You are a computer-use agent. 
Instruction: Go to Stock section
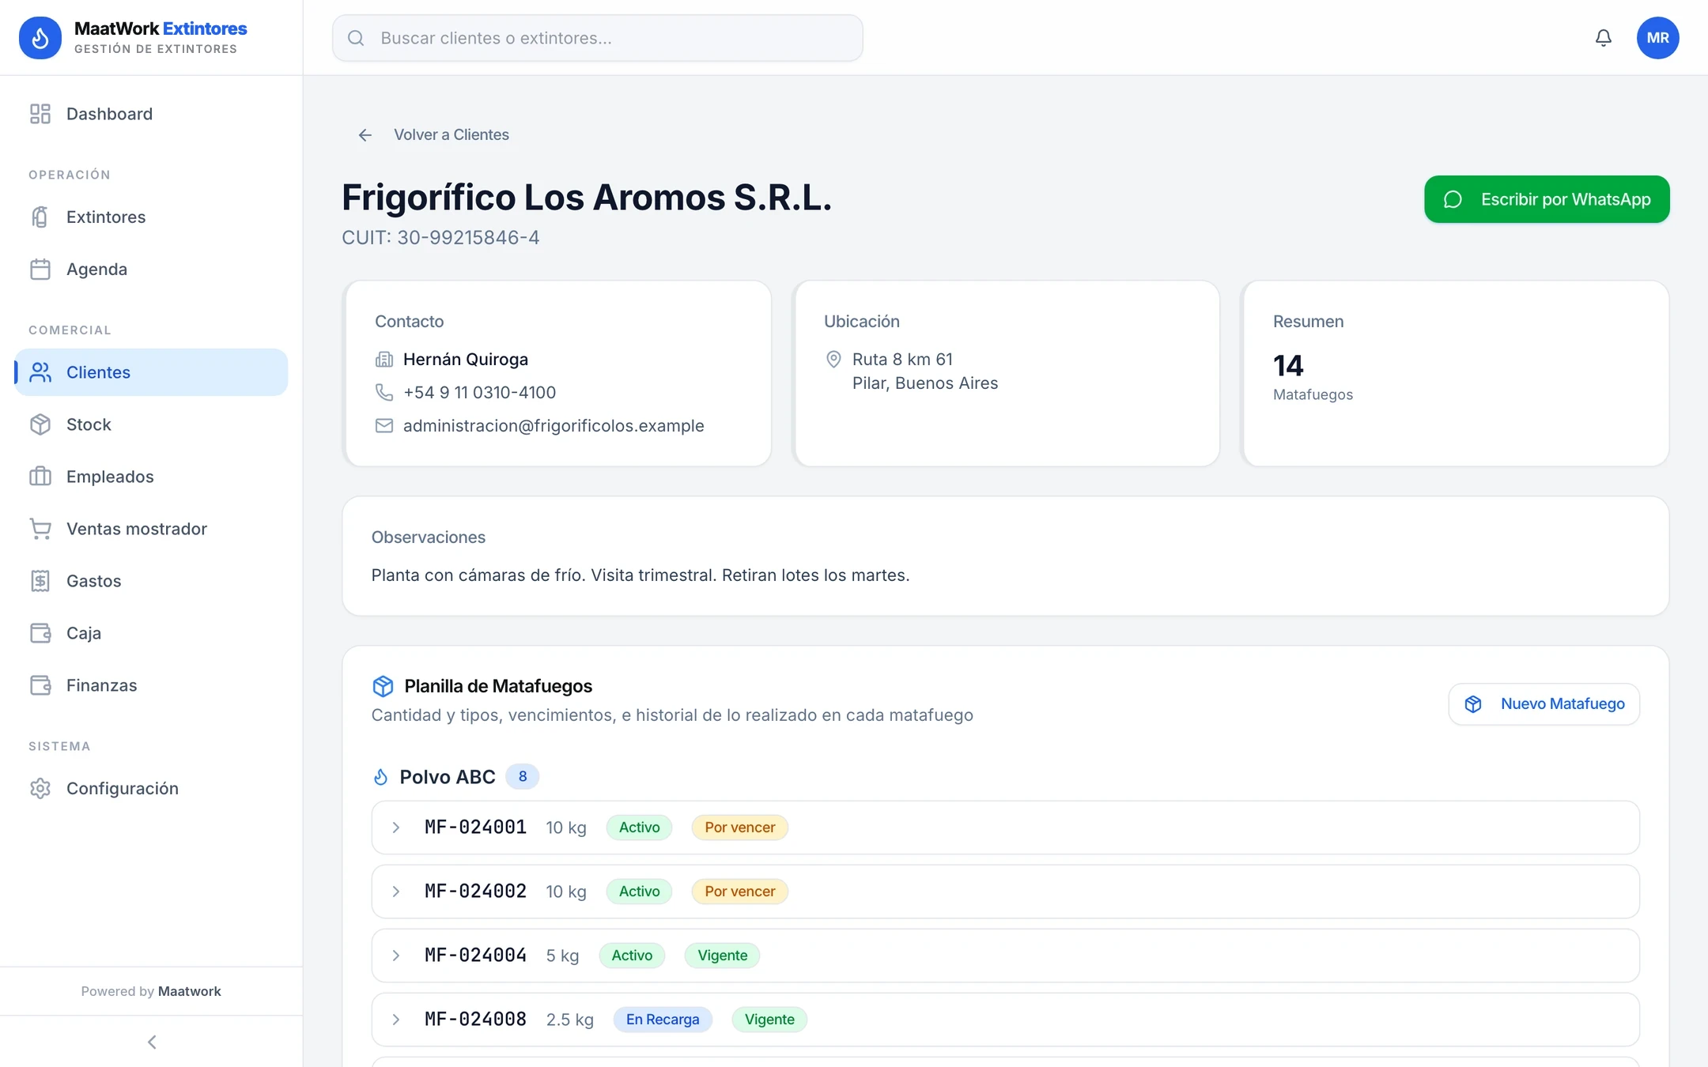[151, 424]
